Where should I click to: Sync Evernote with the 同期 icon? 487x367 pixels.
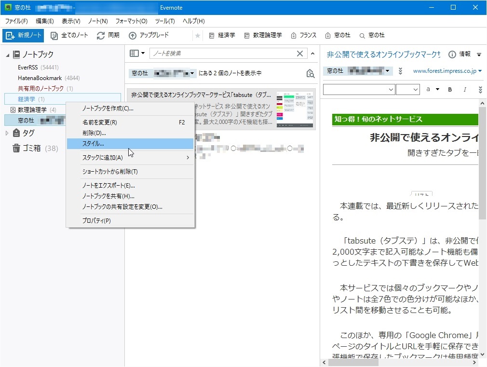click(x=108, y=35)
